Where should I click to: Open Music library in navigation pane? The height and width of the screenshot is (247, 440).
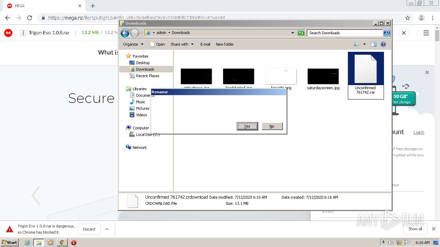(x=137, y=102)
